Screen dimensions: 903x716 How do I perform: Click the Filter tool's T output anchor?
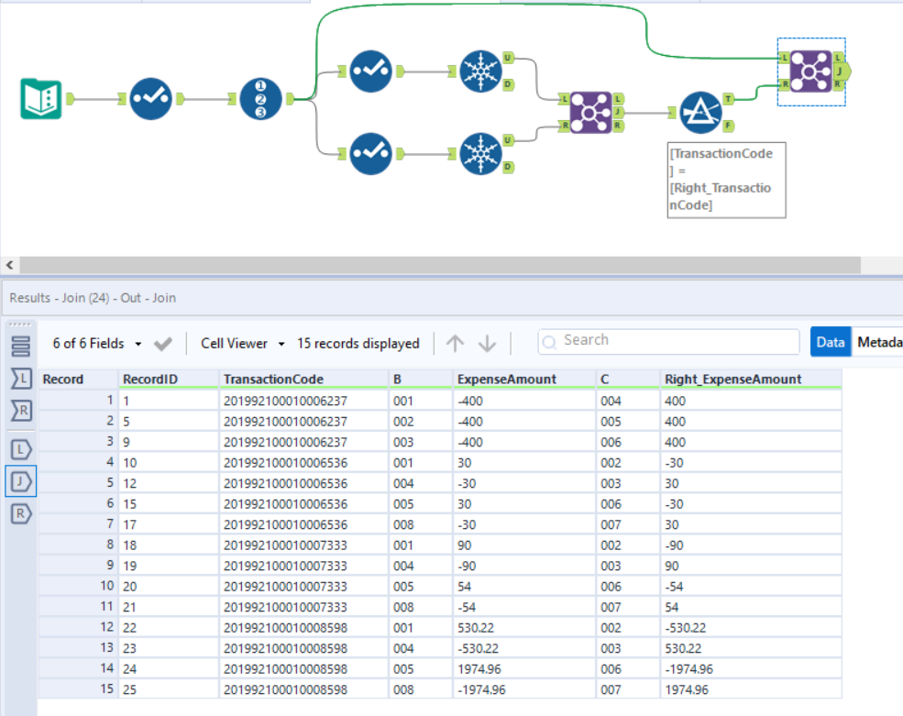click(x=729, y=99)
